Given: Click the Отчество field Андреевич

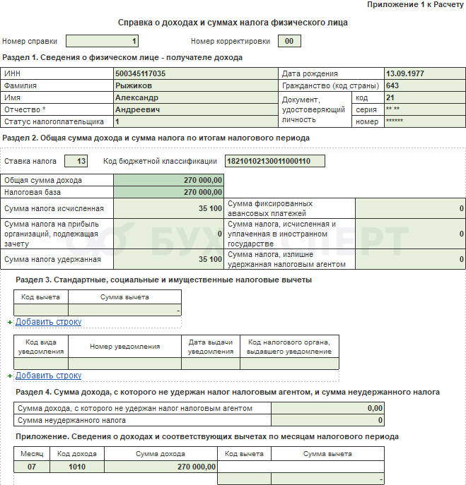Looking at the screenshot, I should click(196, 110).
